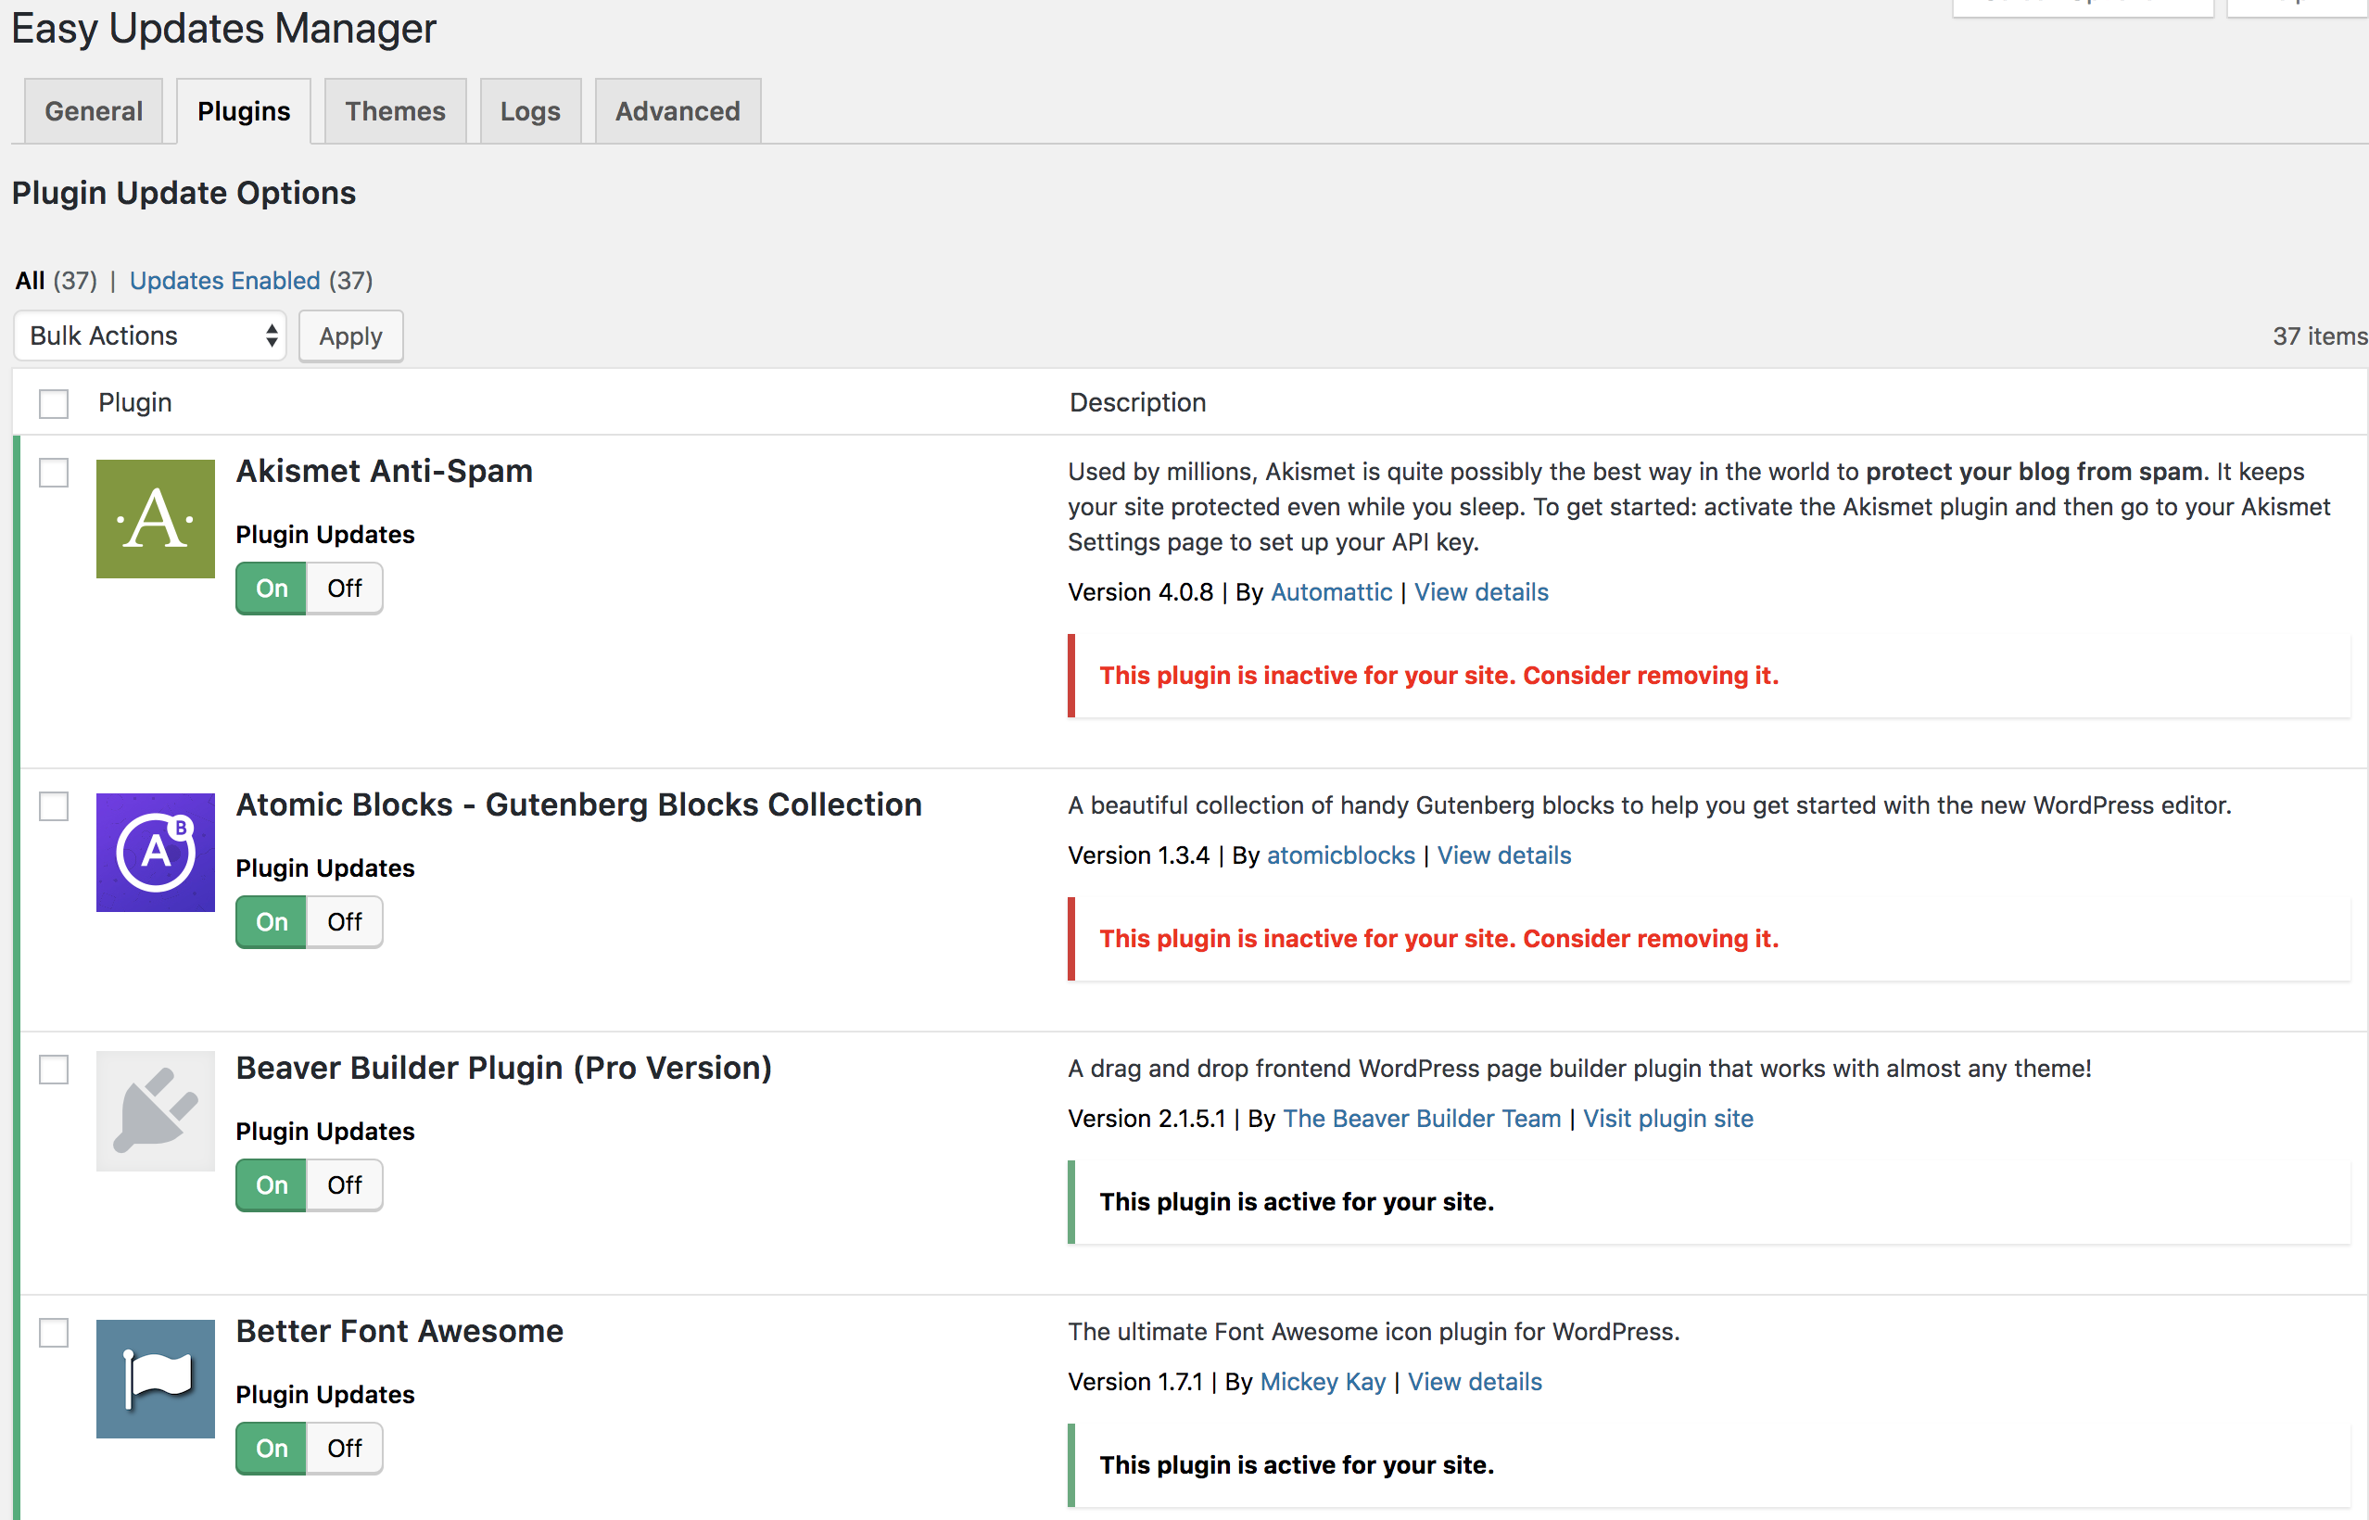View details for Better Font Awesome

1475,1383
